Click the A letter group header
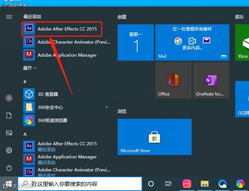This screenshot has width=249, height=191. point(25,134)
